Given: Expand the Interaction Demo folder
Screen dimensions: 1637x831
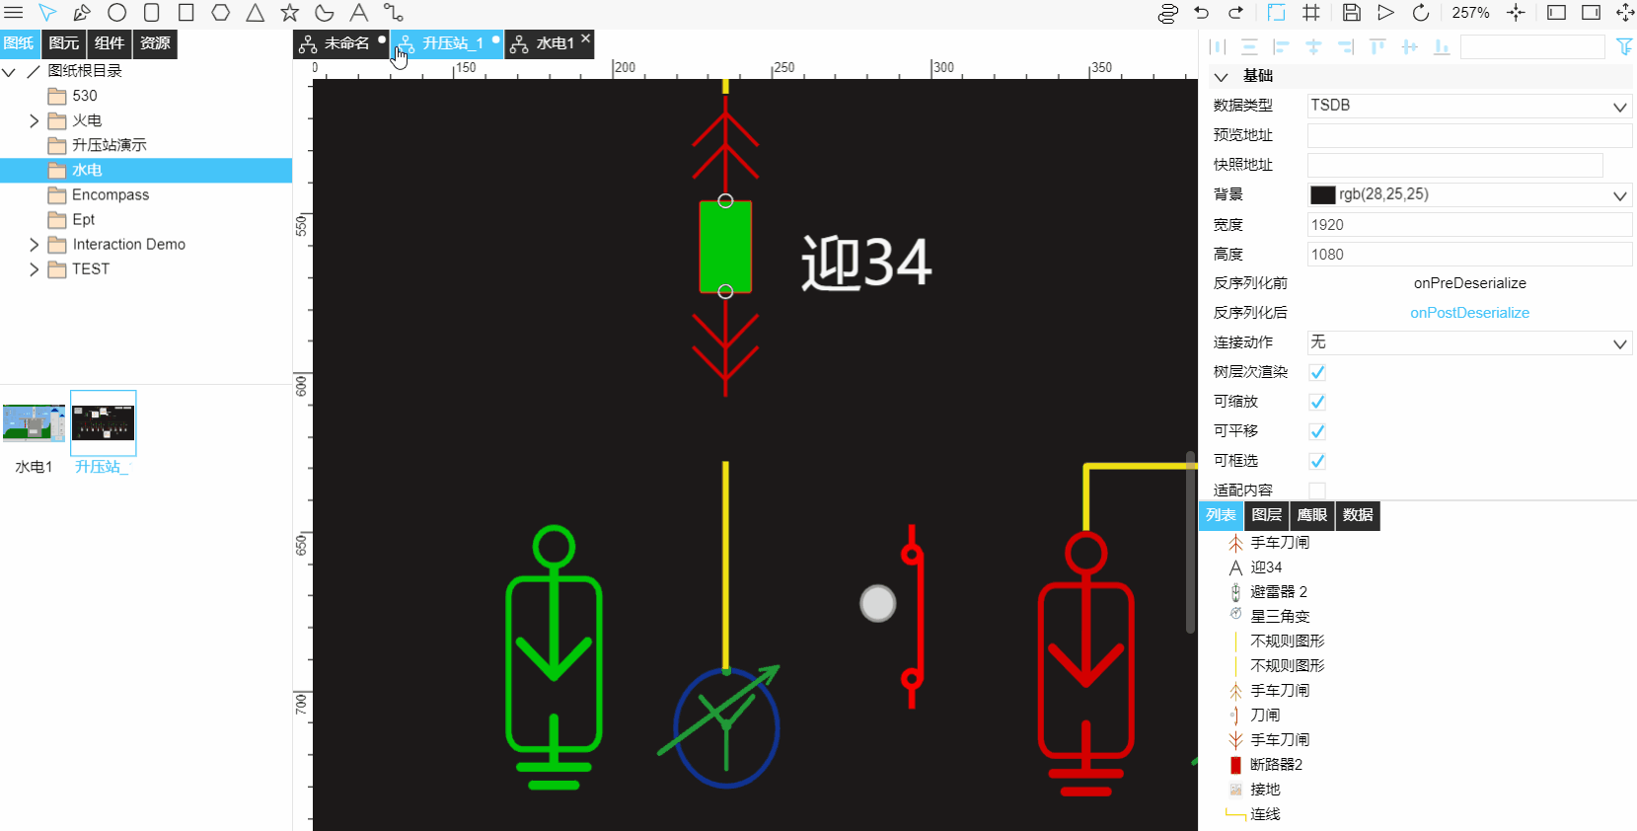Looking at the screenshot, I should [34, 244].
